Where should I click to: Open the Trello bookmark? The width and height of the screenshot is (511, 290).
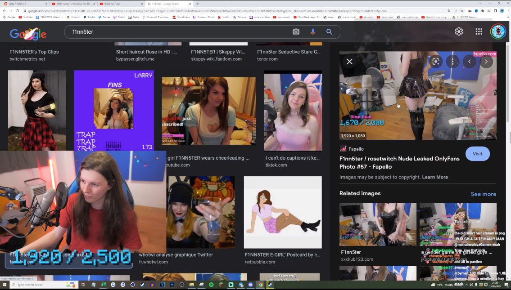tap(134, 17)
